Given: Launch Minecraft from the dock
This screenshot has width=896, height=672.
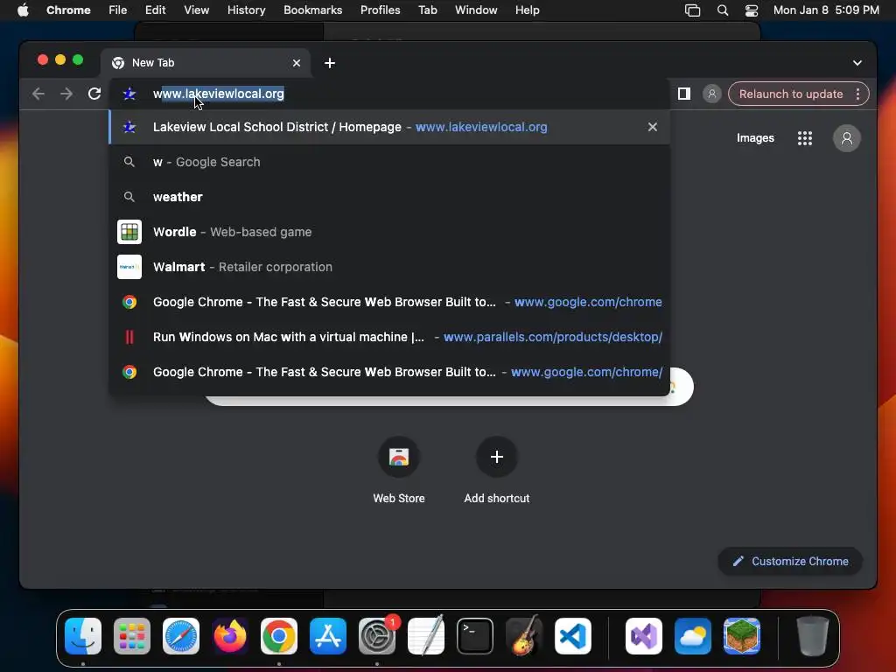Looking at the screenshot, I should pyautogui.click(x=742, y=636).
